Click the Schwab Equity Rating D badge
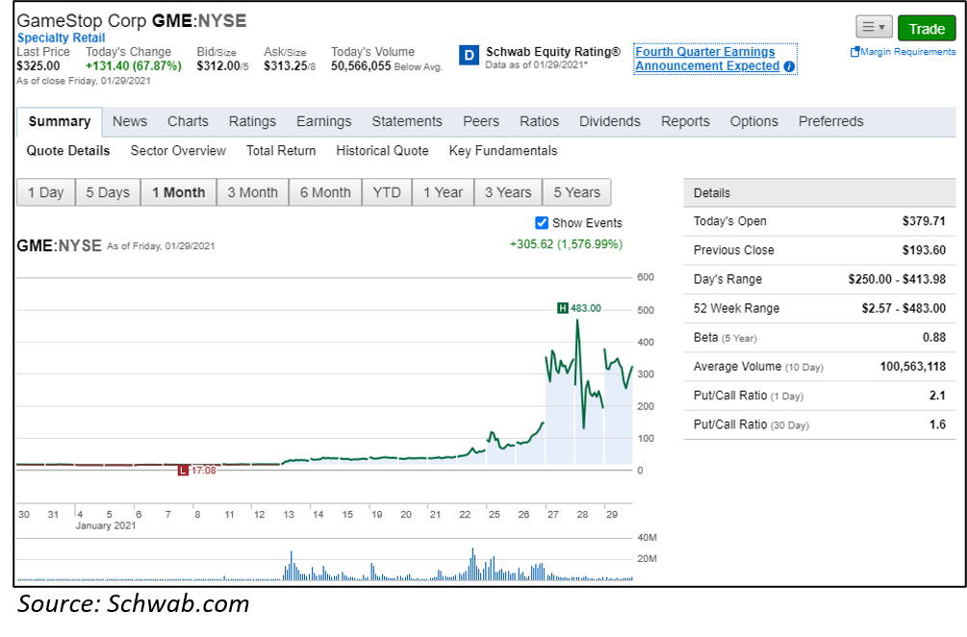967x637 pixels. coord(470,56)
